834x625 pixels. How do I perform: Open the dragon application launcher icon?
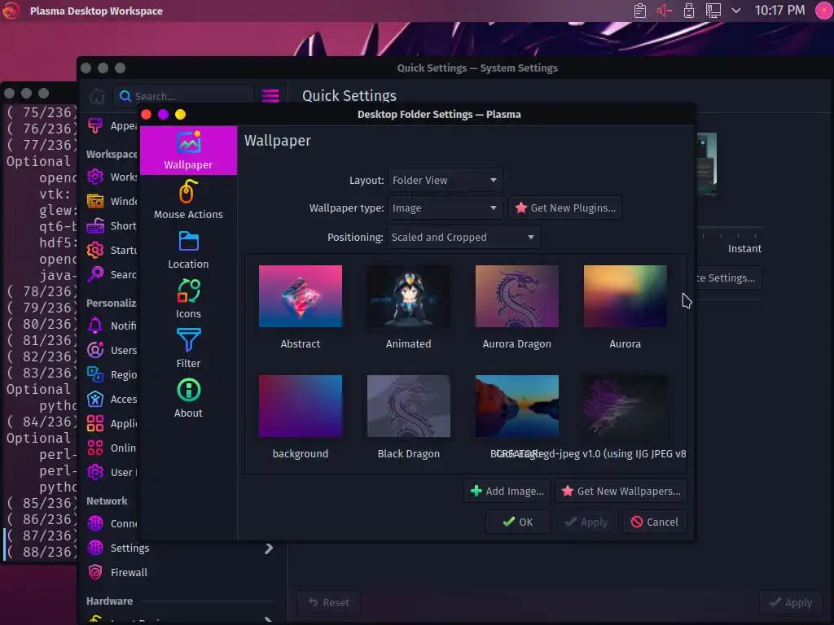pos(11,11)
